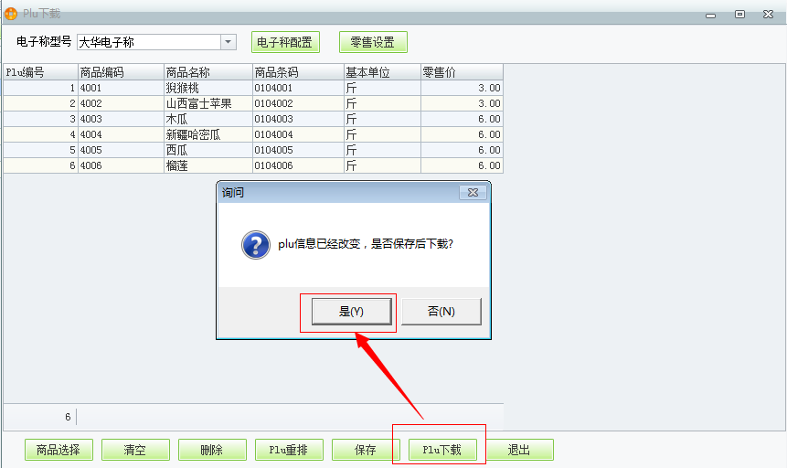Click the 商品选择 button
The height and width of the screenshot is (468, 787).
pos(58,450)
